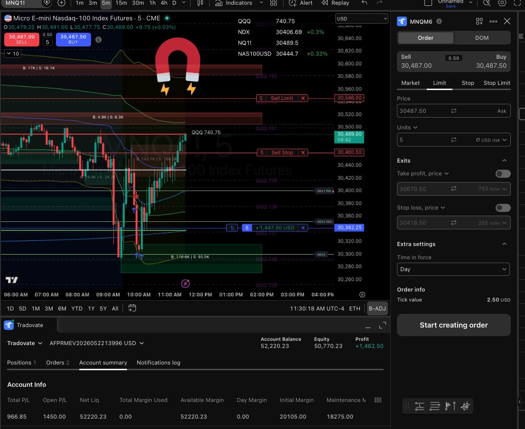Open the price scale settings gear below the axis
525x429 pixels.
click(x=362, y=294)
